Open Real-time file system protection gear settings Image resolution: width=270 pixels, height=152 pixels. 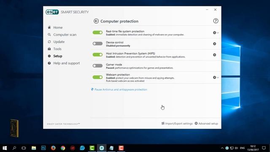point(214,33)
